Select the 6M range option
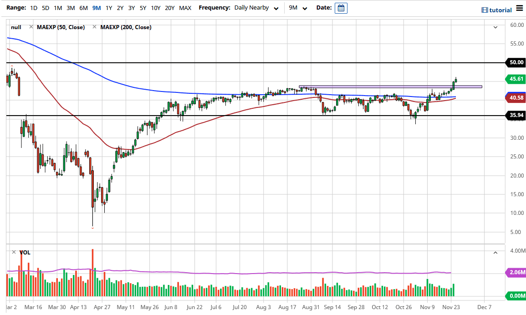526x315 pixels. (83, 8)
